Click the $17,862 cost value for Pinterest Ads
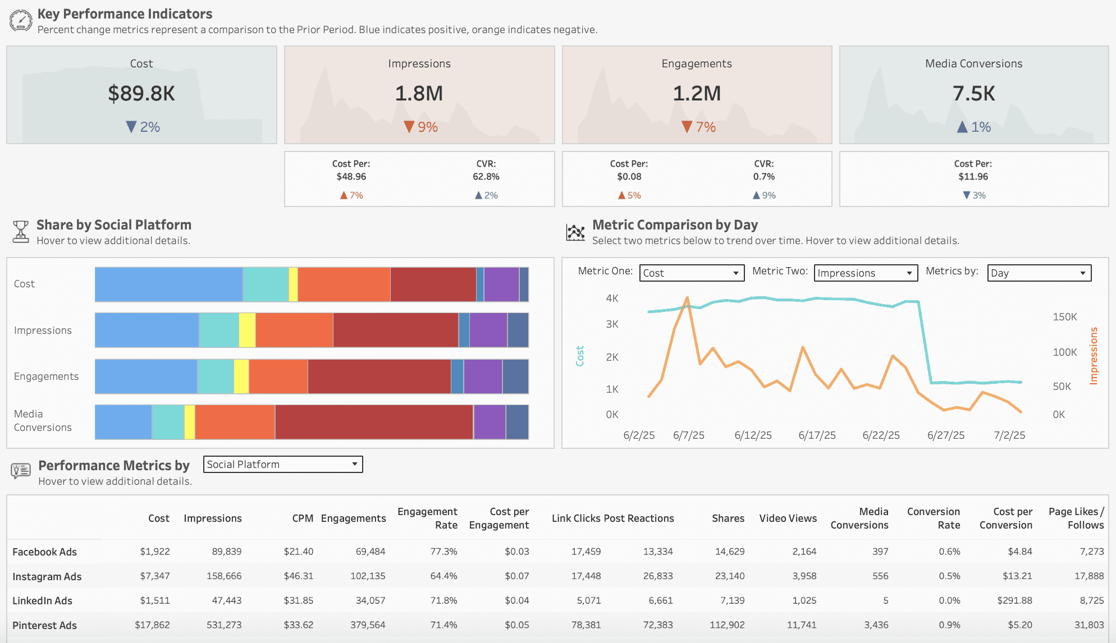The width and height of the screenshot is (1116, 643). (152, 625)
